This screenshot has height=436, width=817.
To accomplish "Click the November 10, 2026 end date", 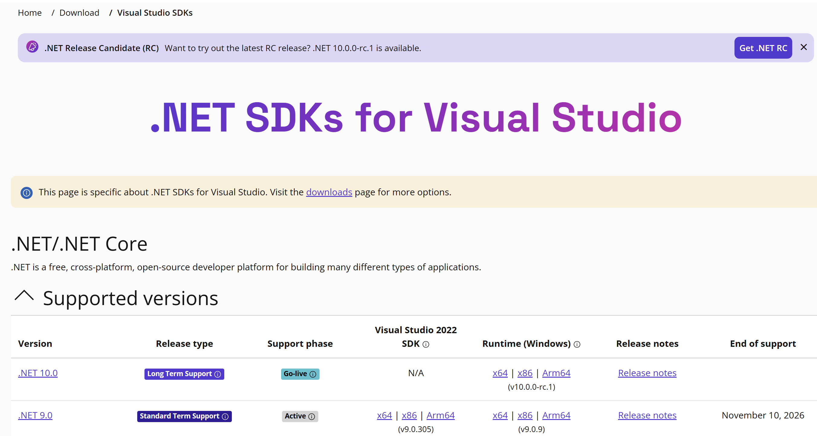I will click(763, 415).
